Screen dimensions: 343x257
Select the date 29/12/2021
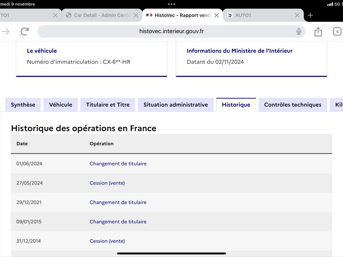click(29, 202)
